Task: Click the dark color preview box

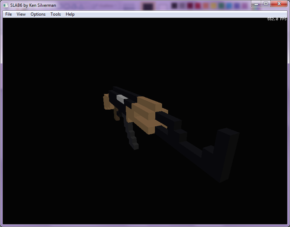Action: (x=148, y=5)
